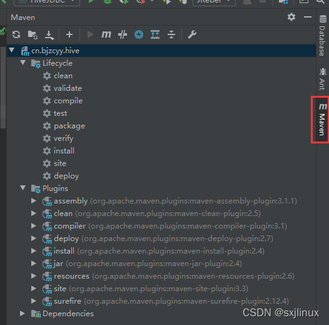Viewport: 329px width, 325px height.
Task: Expand the jar plugin node
Action: click(x=34, y=264)
